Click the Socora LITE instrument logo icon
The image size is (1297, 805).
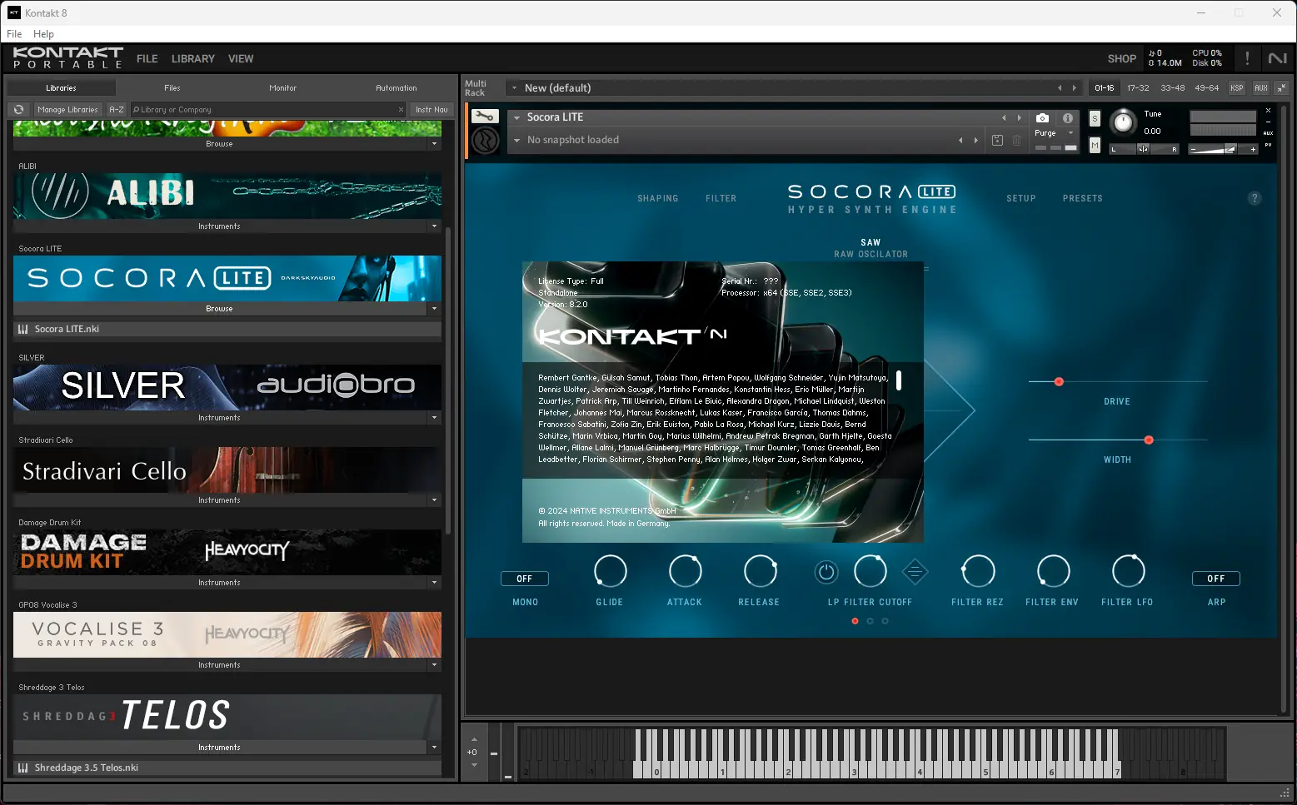coord(486,141)
